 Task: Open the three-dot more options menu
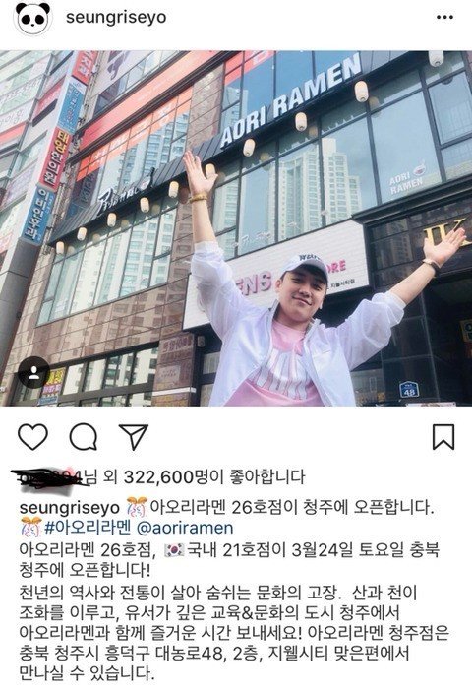[444, 17]
